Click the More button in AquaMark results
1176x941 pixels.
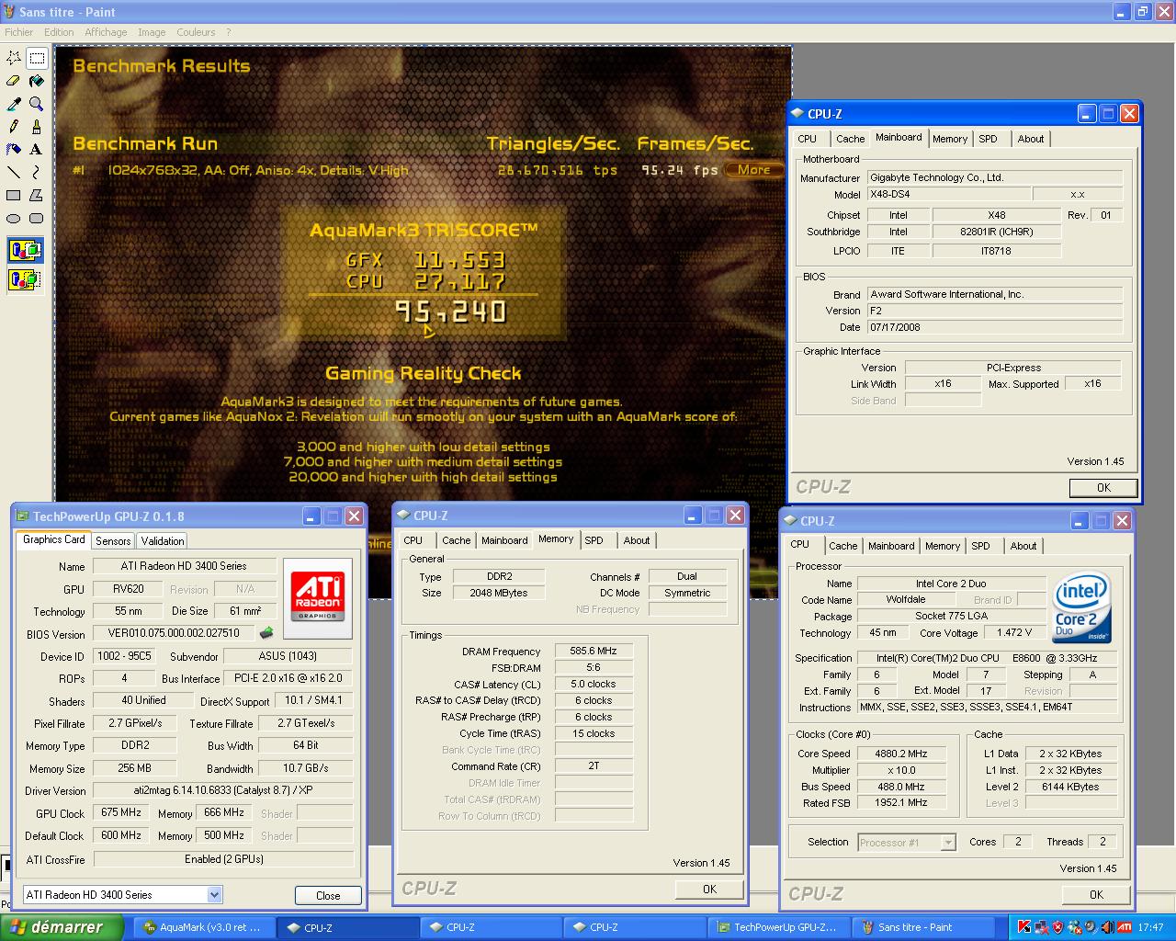pyautogui.click(x=753, y=169)
